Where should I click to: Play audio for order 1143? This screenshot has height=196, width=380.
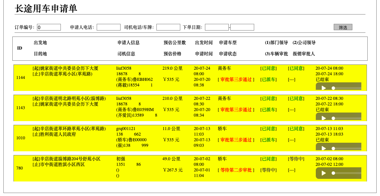[324, 118]
